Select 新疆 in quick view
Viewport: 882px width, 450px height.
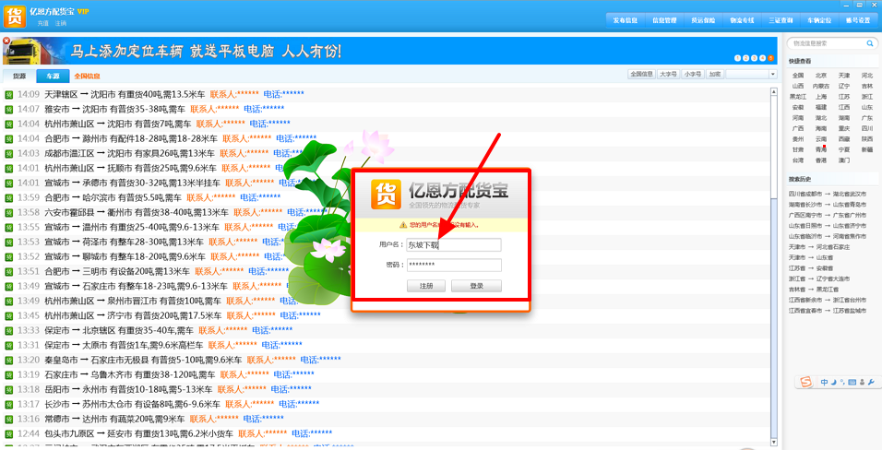(x=867, y=149)
